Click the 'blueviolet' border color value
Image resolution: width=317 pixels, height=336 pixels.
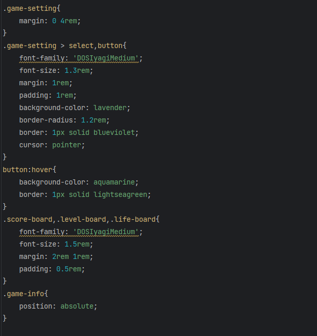[114, 132]
